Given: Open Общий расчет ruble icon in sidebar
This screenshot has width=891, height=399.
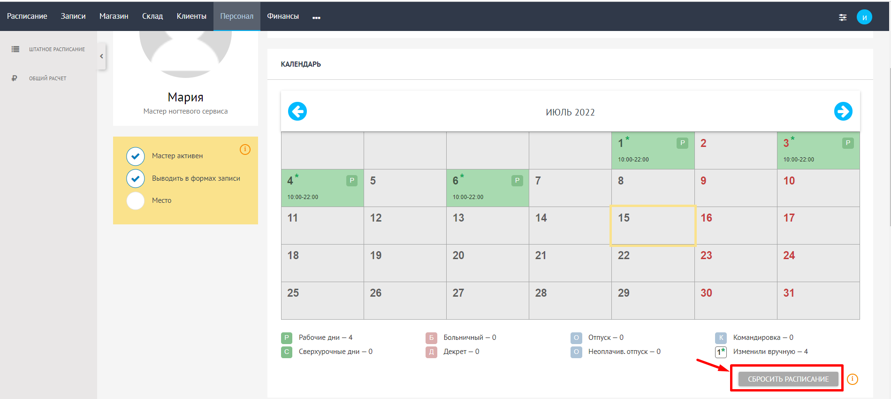Looking at the screenshot, I should (x=15, y=78).
